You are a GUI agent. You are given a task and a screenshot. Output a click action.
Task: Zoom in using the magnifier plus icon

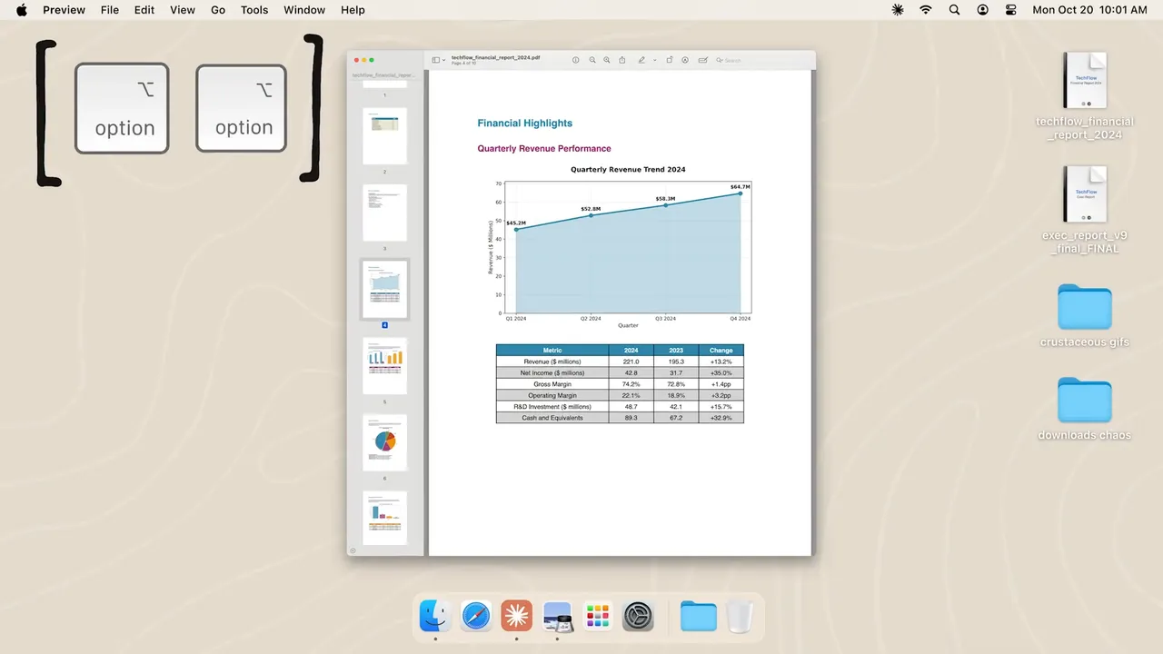coord(607,60)
